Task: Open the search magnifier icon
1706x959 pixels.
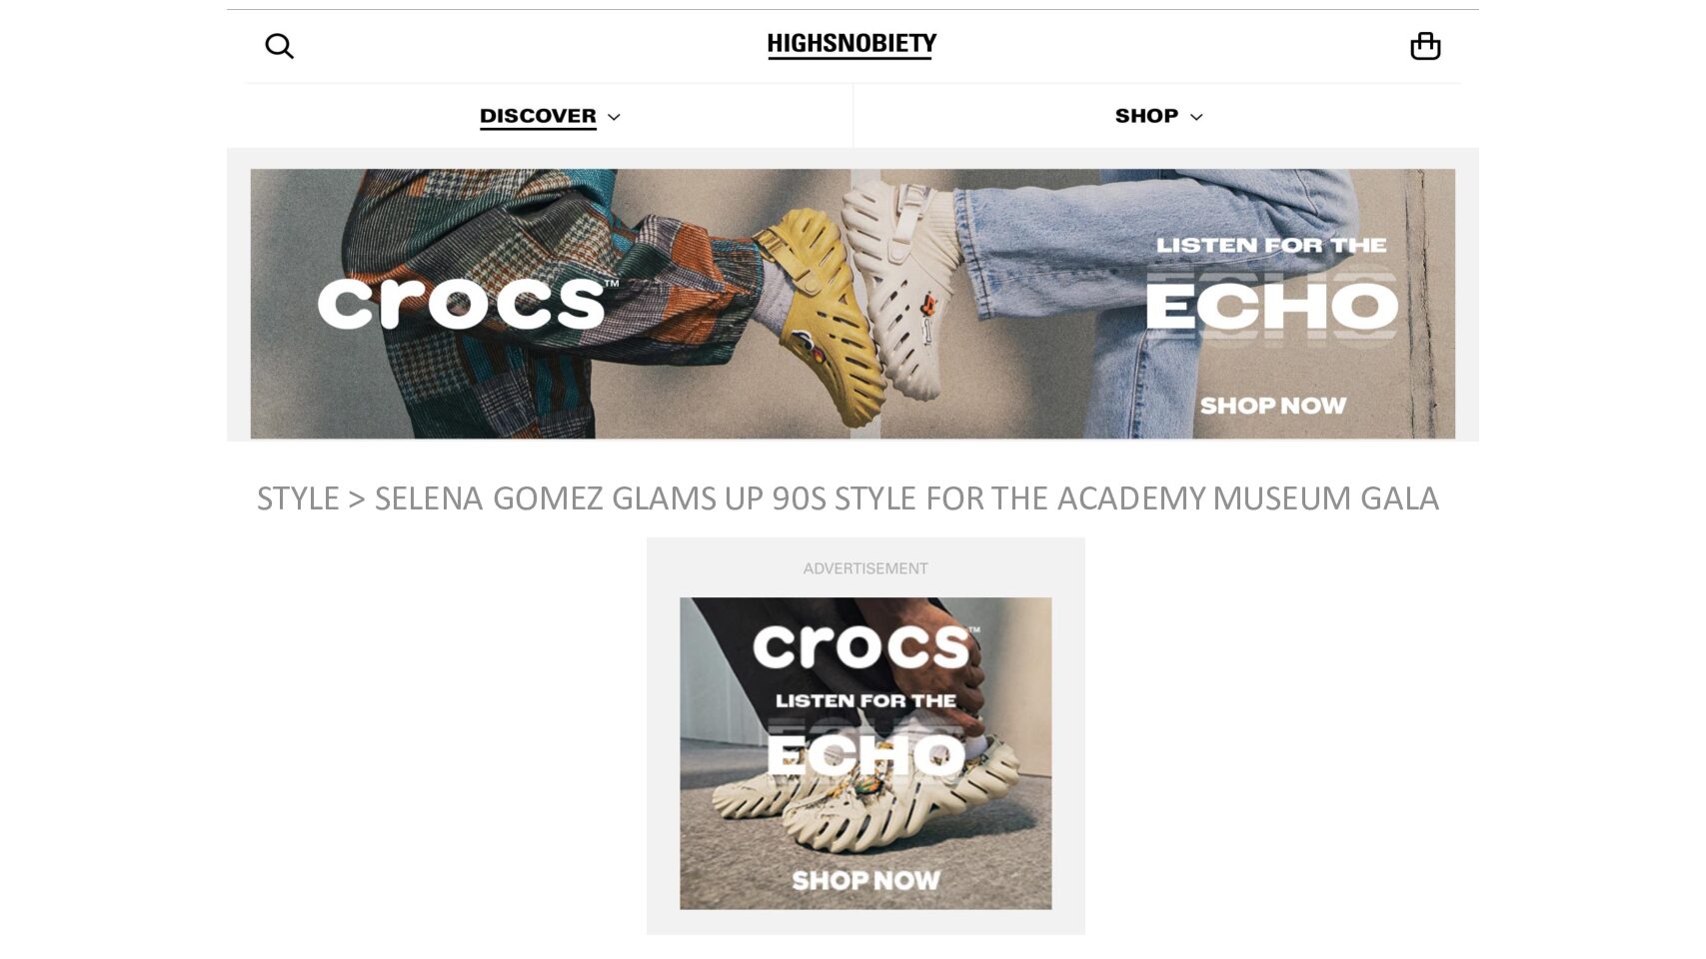Action: [279, 46]
